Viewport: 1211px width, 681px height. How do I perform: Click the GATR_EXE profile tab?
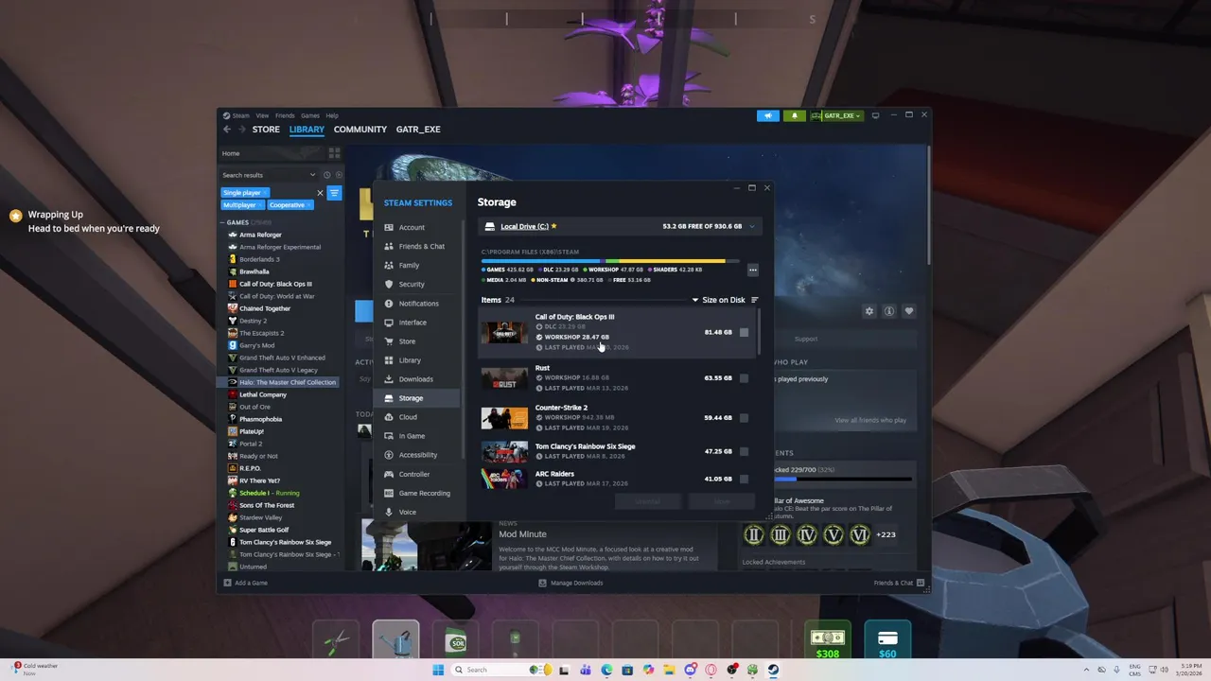coord(418,130)
